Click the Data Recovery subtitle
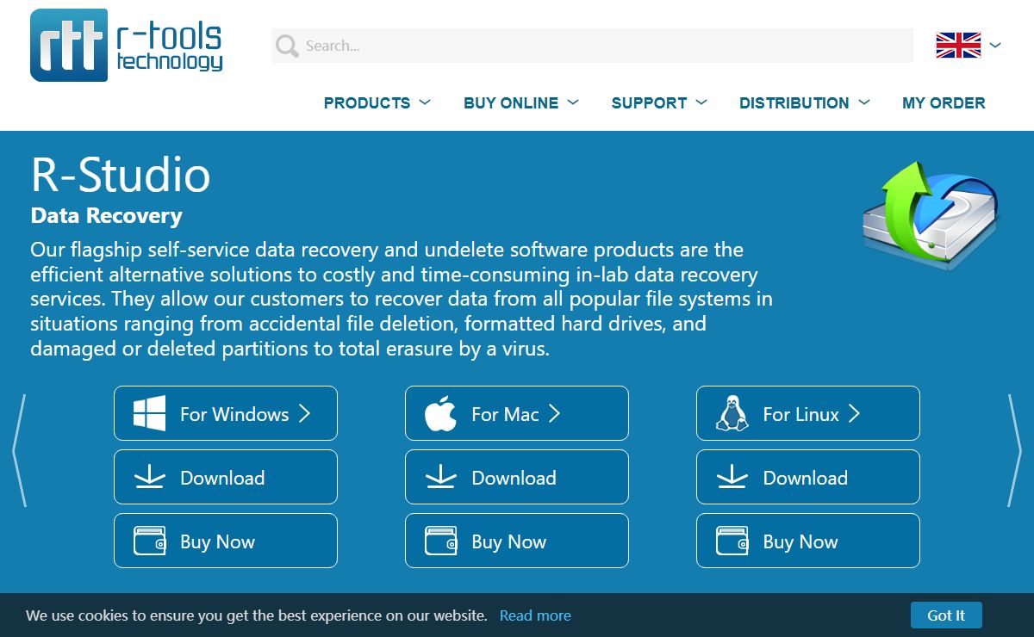The width and height of the screenshot is (1034, 637). pos(106,215)
